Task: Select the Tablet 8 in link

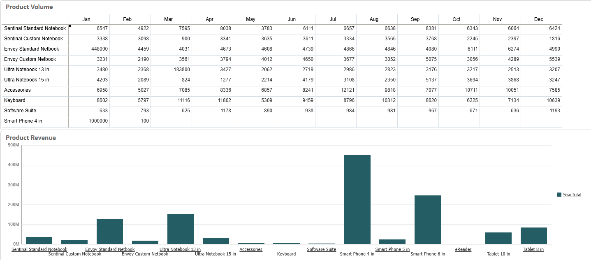Action: (x=533, y=249)
